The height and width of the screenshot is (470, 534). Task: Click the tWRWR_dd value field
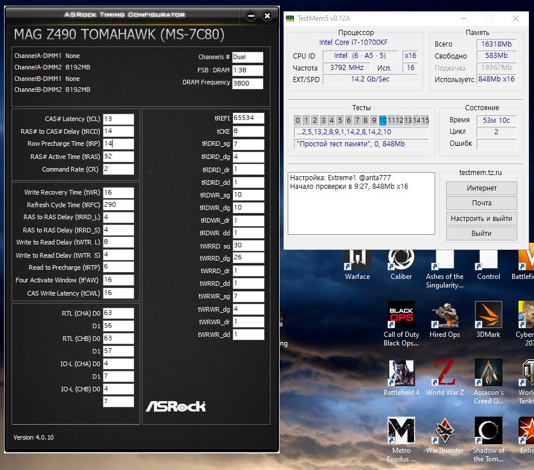pos(248,334)
